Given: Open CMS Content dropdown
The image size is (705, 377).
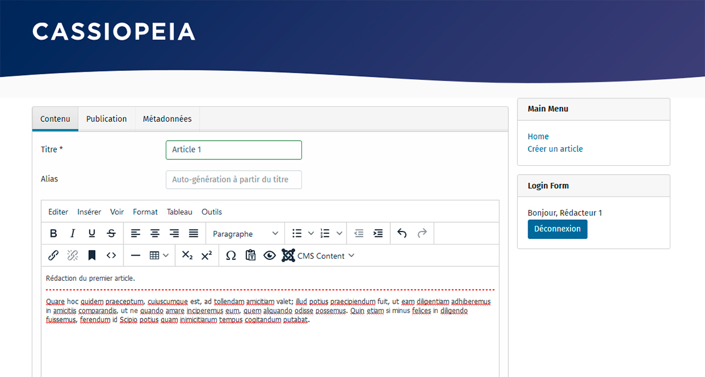Looking at the screenshot, I should coord(318,256).
